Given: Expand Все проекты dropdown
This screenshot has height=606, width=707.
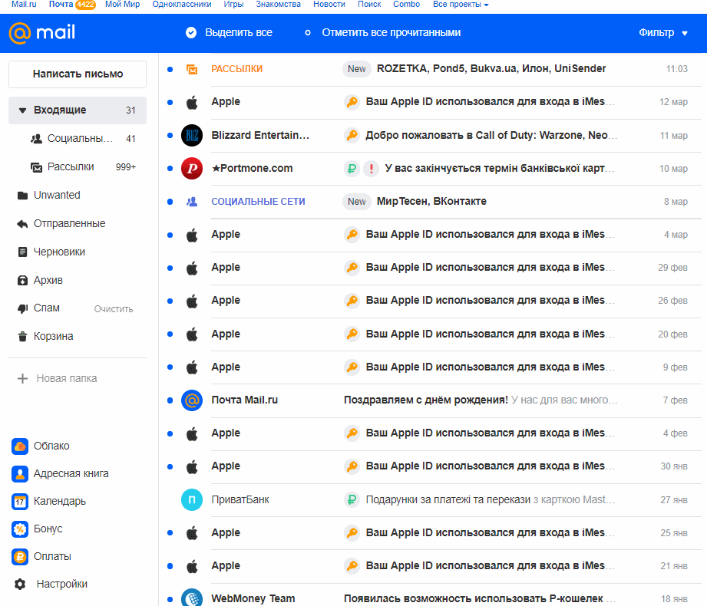Looking at the screenshot, I should tap(461, 5).
